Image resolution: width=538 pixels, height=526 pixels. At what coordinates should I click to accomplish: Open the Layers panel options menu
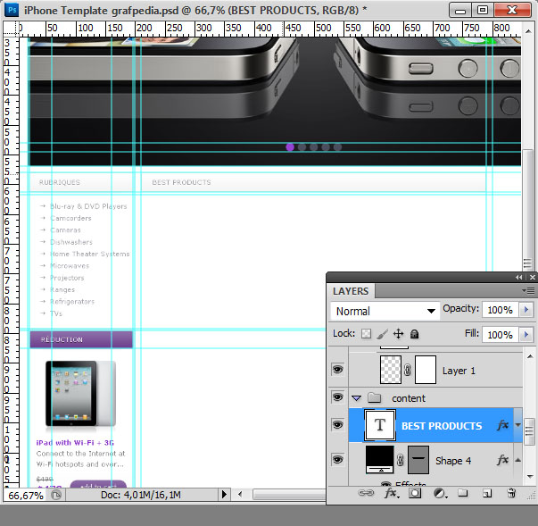529,291
